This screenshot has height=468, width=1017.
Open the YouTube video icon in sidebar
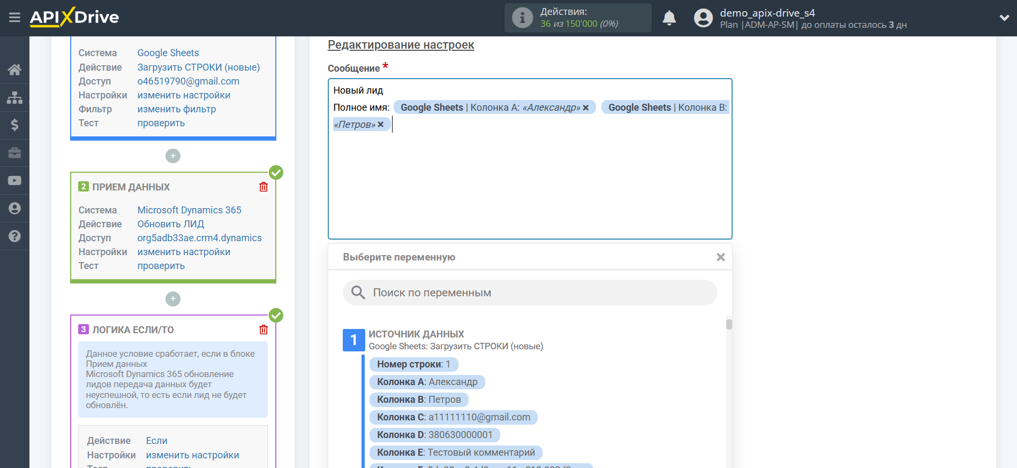(14, 181)
